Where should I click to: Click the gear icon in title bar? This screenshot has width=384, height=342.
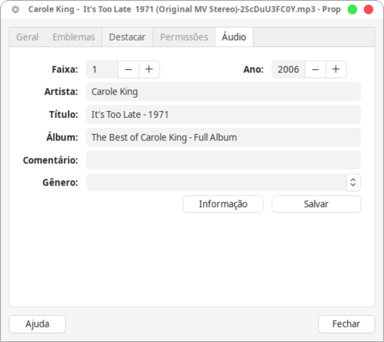point(15,9)
